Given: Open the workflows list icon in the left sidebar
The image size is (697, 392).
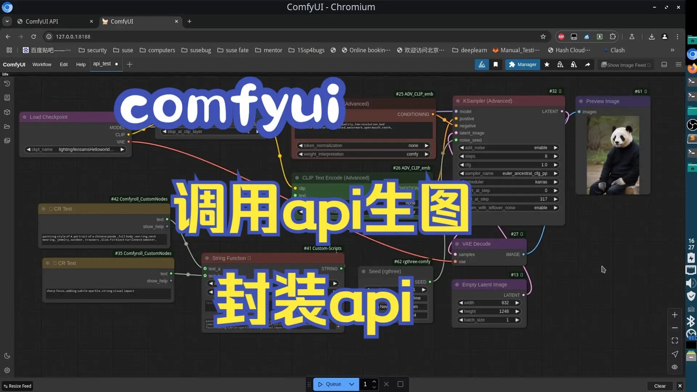Looking at the screenshot, I should tap(7, 98).
